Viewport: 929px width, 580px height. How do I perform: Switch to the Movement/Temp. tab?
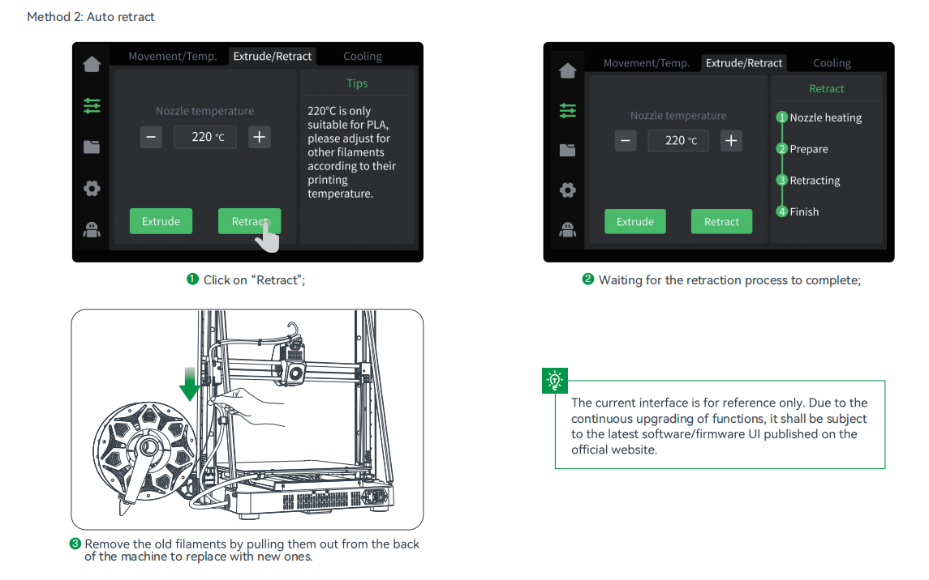click(x=172, y=56)
